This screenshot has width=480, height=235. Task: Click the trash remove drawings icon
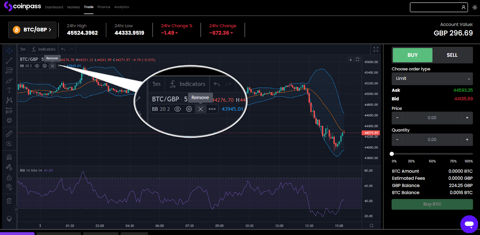click(x=9, y=201)
